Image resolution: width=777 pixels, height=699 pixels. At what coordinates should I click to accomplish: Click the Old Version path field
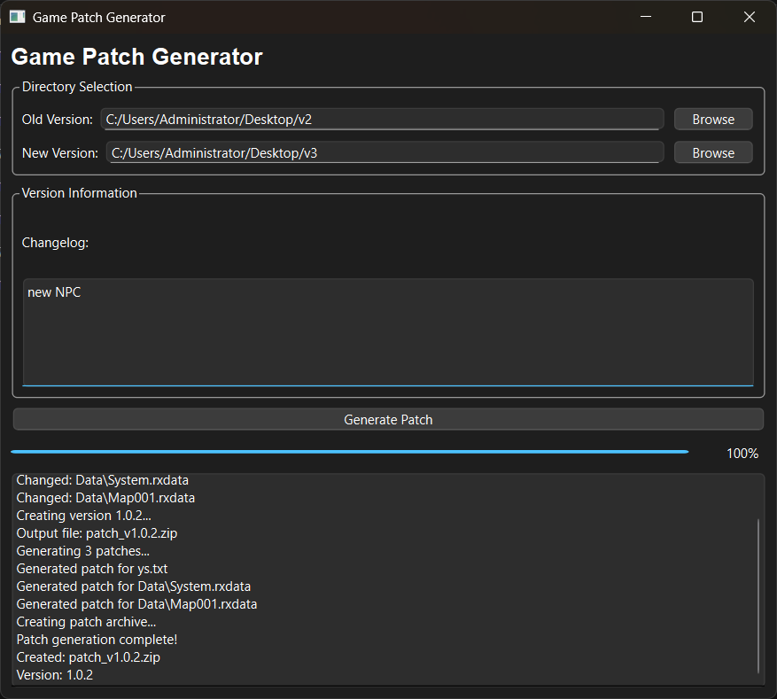(381, 120)
